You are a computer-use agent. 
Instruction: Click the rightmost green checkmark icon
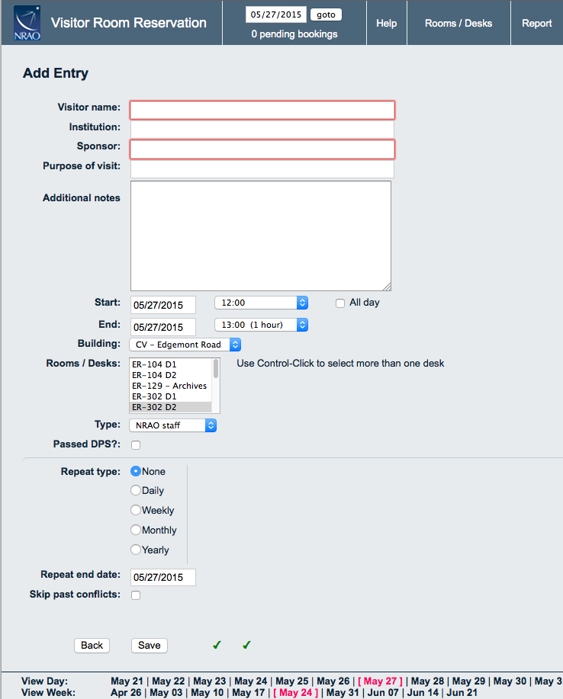(x=246, y=645)
